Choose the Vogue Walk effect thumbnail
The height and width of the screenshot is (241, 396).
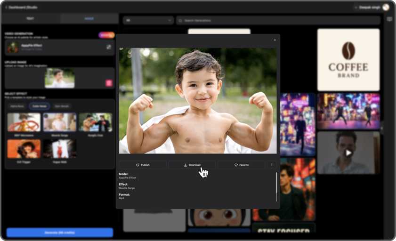tap(60, 149)
